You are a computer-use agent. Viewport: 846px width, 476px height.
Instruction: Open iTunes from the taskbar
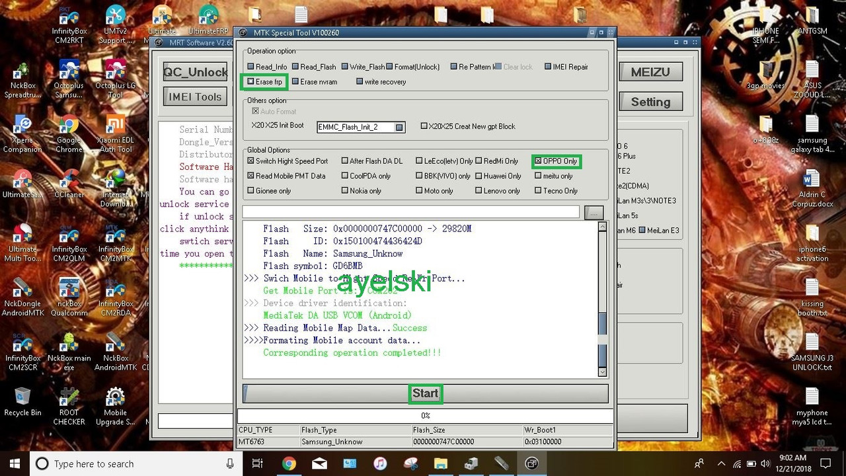coord(380,463)
